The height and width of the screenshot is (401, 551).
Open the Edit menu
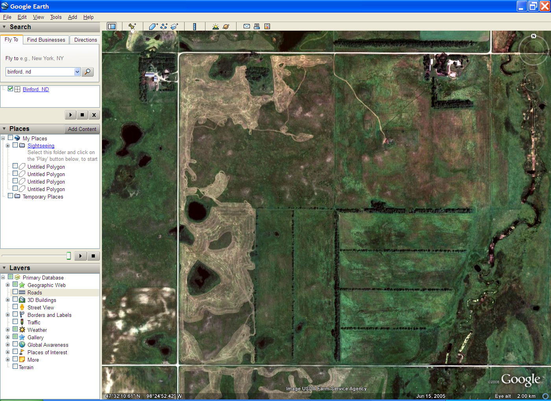tap(22, 17)
